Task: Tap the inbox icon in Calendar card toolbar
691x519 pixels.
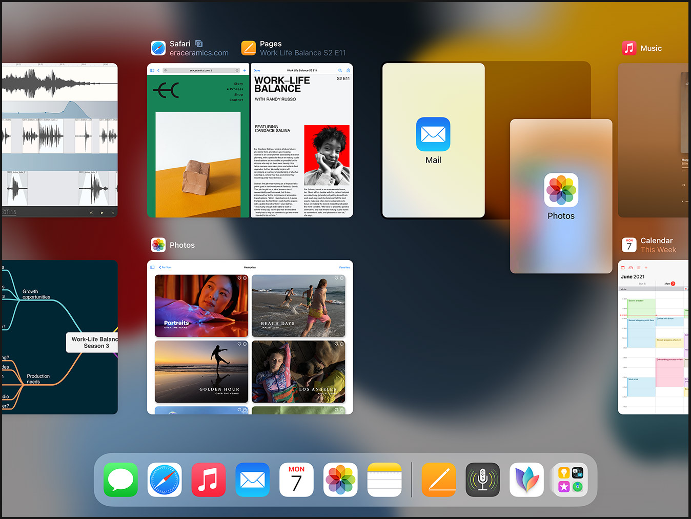Action: [x=631, y=268]
